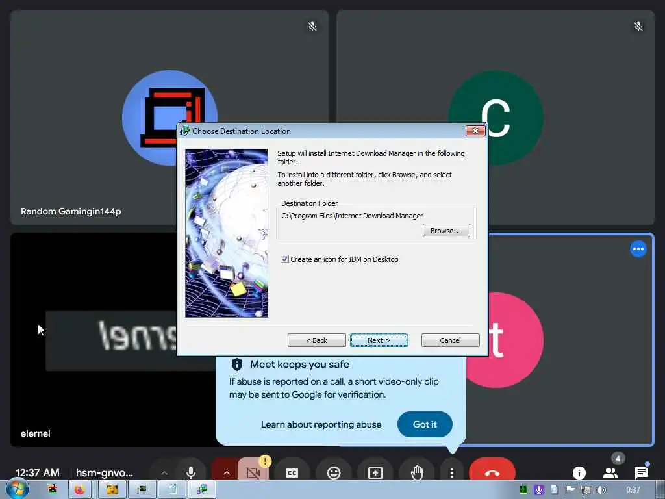Image resolution: width=665 pixels, height=499 pixels.
Task: Open the Windows Start menu orb
Action: pyautogui.click(x=18, y=489)
